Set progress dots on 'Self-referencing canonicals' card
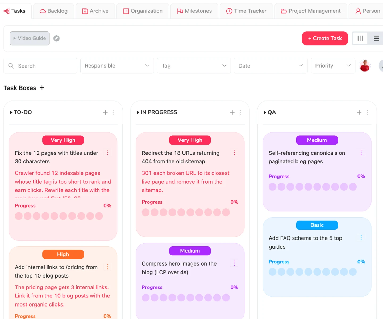The width and height of the screenshot is (383, 319). [x=313, y=187]
